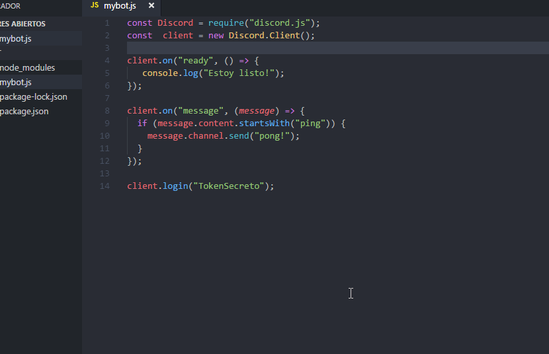
Task: Close the mybot.js editor tab
Action: click(151, 6)
